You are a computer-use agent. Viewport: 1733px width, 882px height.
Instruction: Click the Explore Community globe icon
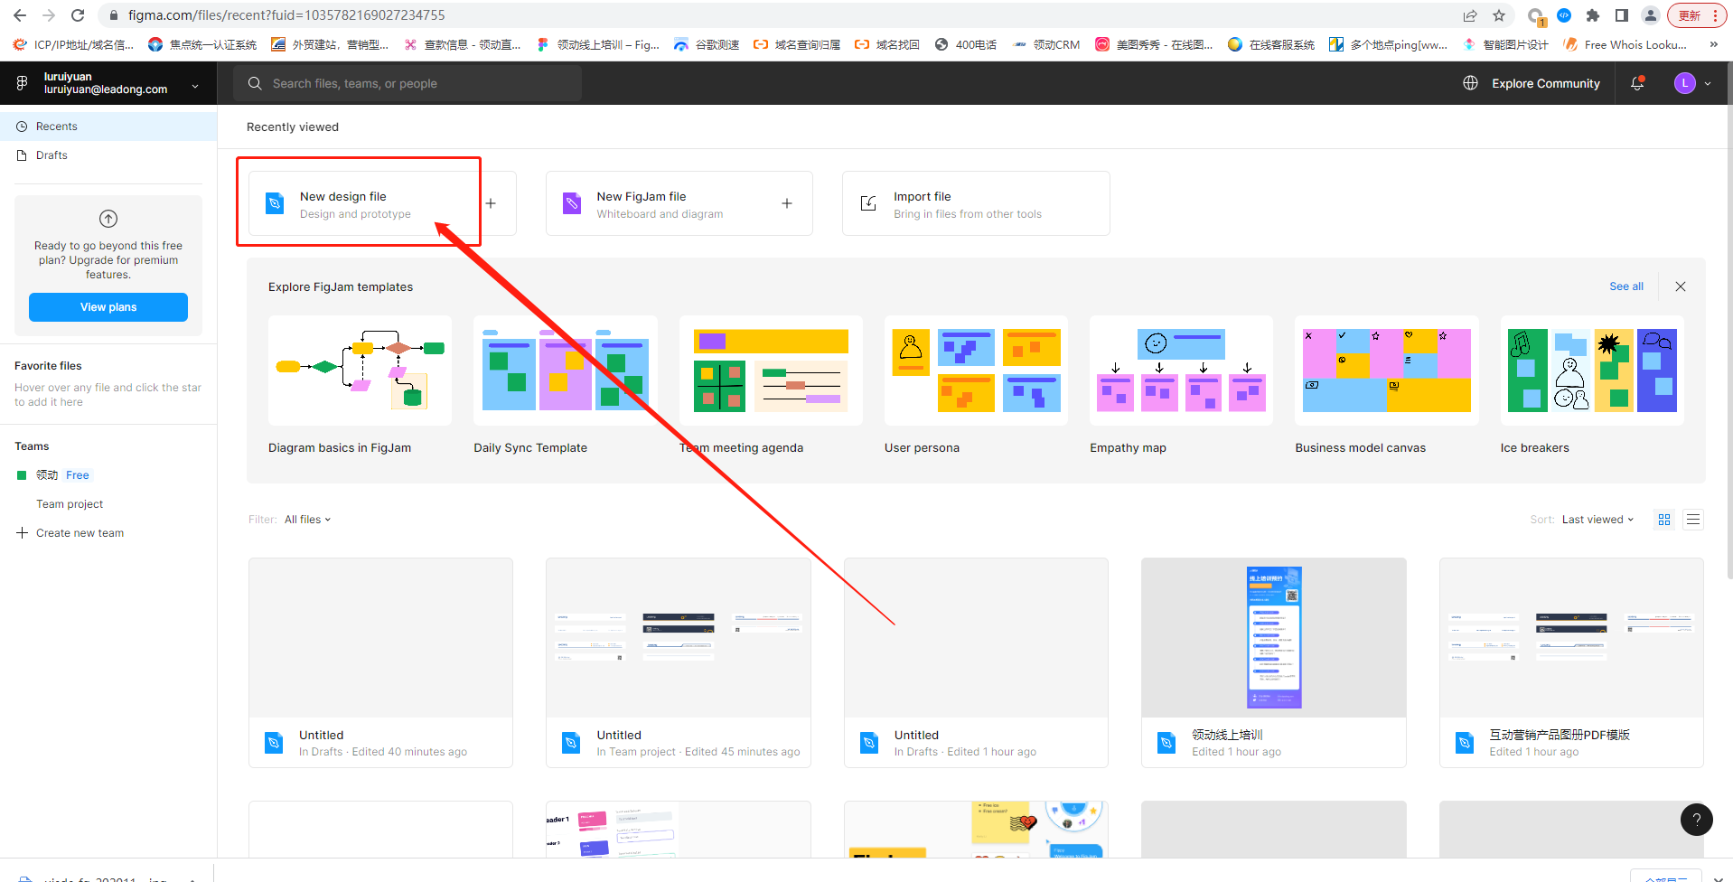click(1470, 83)
